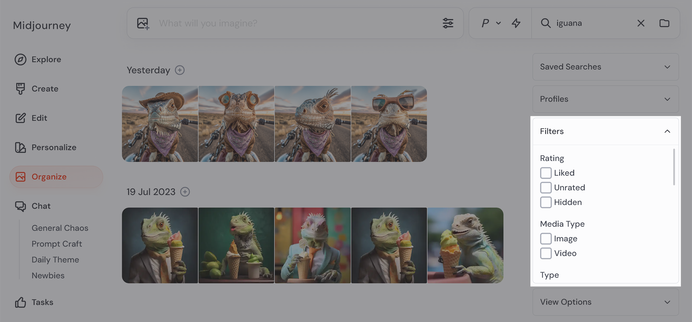Click the Edit pencil icon

[20, 118]
